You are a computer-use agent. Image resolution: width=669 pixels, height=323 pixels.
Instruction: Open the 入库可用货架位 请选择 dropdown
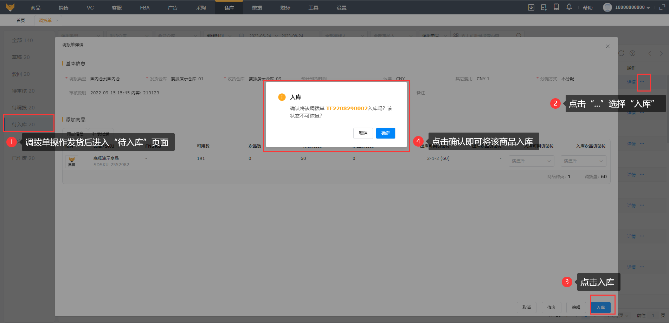531,161
